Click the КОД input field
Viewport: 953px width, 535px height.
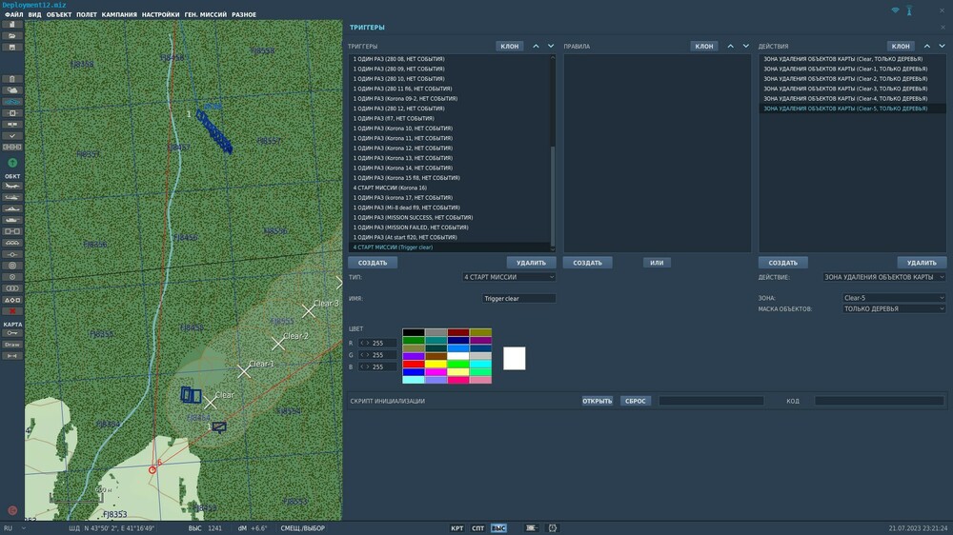coord(879,402)
